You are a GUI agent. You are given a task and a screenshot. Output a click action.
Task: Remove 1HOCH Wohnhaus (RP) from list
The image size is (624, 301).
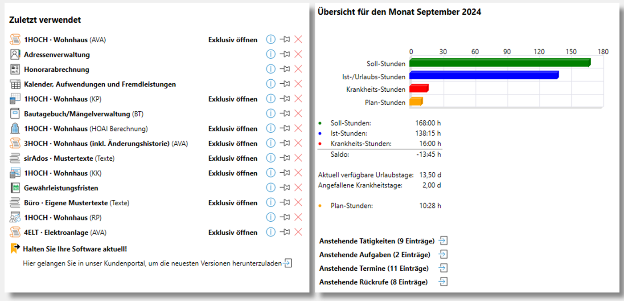click(x=299, y=217)
